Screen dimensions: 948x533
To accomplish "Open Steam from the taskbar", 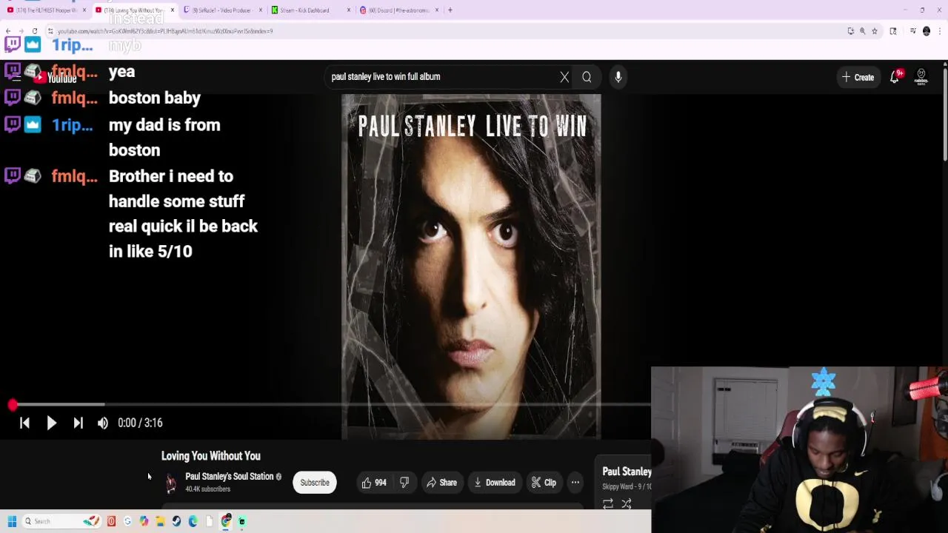I will (176, 521).
